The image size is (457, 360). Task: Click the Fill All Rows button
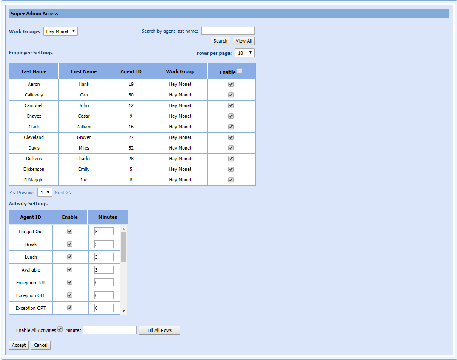[160, 331]
